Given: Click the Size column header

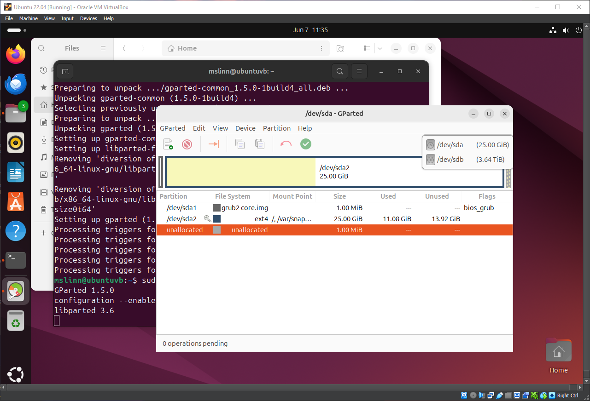Looking at the screenshot, I should tap(339, 196).
